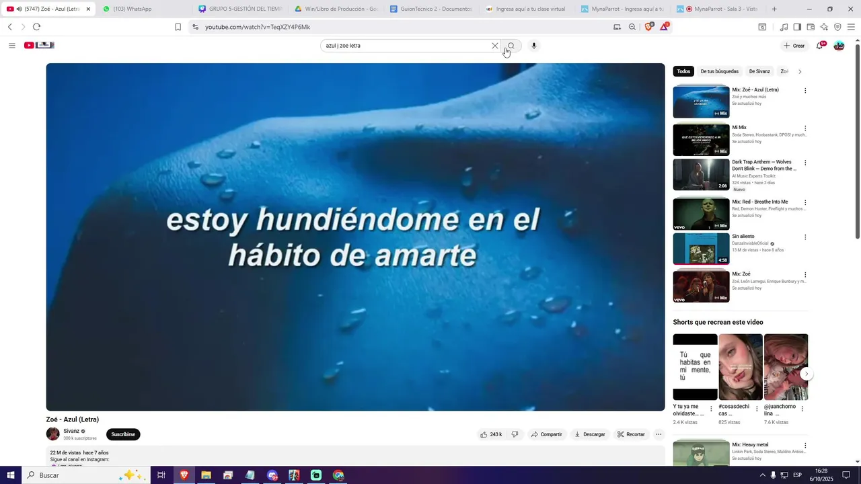Open File Explorer from the taskbar
861x484 pixels.
click(206, 475)
